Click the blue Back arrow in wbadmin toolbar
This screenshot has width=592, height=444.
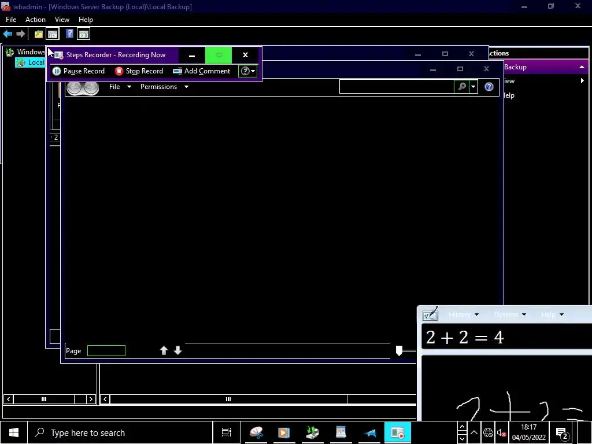pyautogui.click(x=8, y=34)
